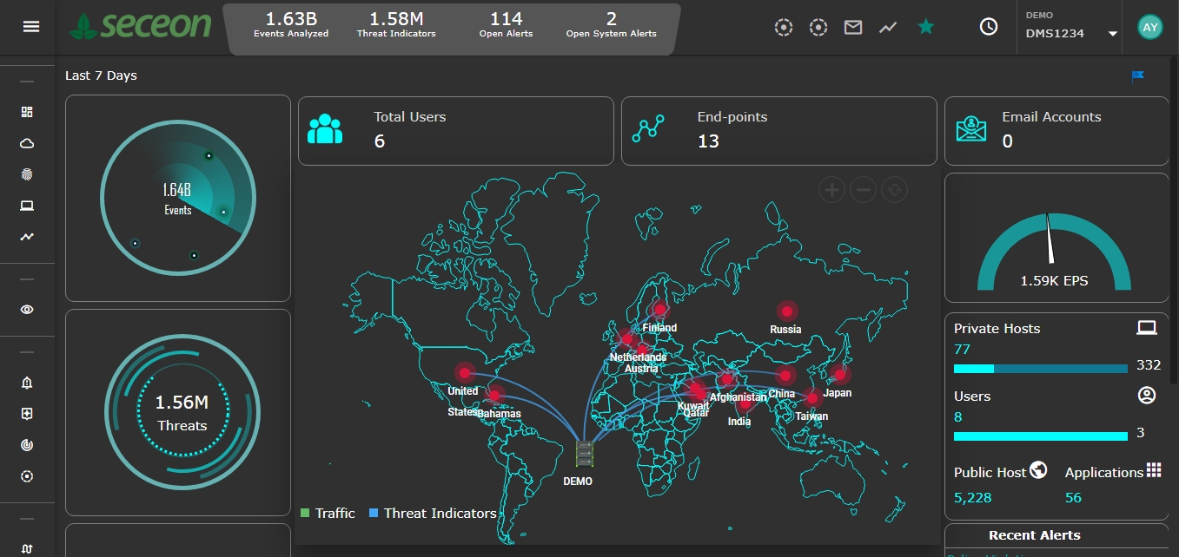Open the hamburger navigation menu

[x=31, y=27]
